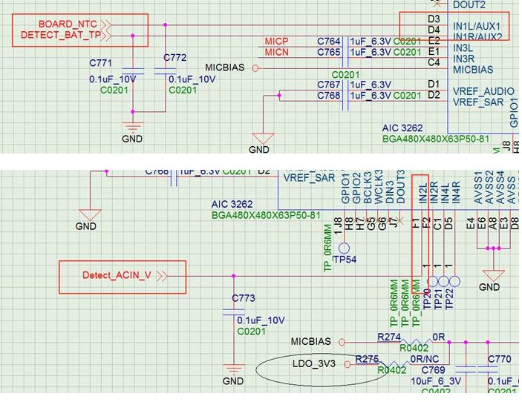Select the C765 capacitor symbol on MICN line
This screenshot has height=402, width=522.
345,57
